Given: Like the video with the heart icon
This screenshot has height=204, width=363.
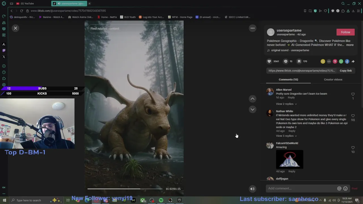Looking at the screenshot, I should point(269,61).
